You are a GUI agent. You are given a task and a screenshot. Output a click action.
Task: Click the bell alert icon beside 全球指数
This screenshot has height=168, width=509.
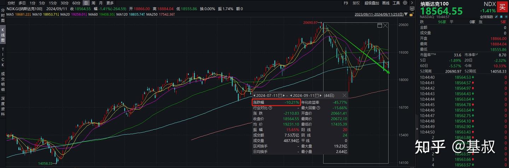coord(501,17)
